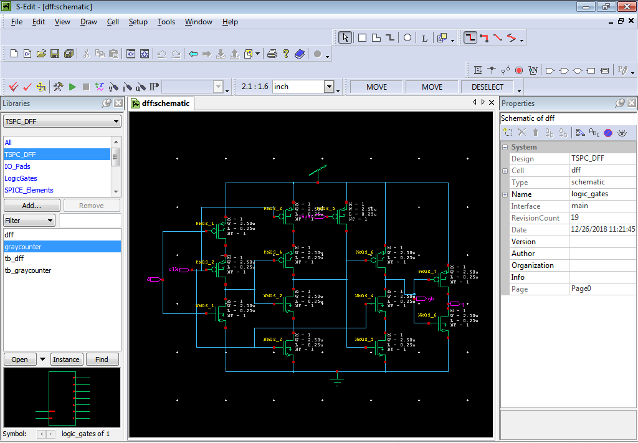Select the Input Port icon
This screenshot has width=638, height=443.
tap(550, 70)
